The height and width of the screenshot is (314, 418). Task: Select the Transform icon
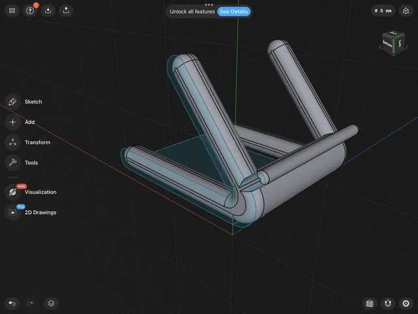coord(12,143)
